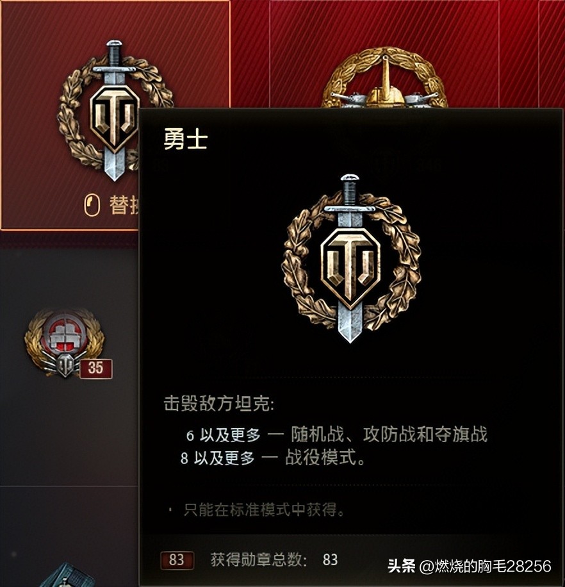The width and height of the screenshot is (565, 587).
Task: Click the large 勇士 medal image in the tooltip
Action: tap(350, 258)
